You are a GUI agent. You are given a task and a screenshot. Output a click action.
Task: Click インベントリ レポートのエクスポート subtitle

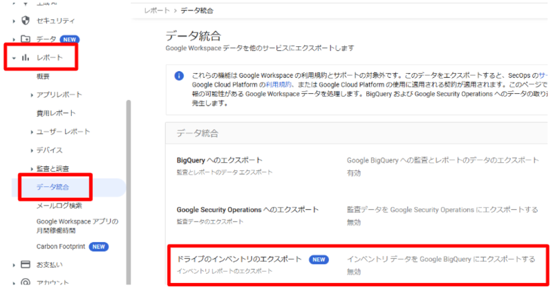(225, 271)
